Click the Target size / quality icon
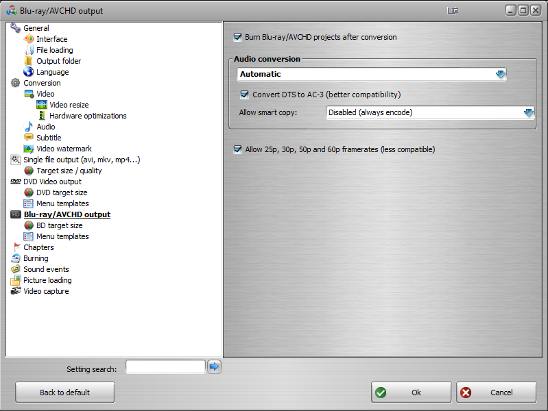The width and height of the screenshot is (548, 411). coord(29,171)
